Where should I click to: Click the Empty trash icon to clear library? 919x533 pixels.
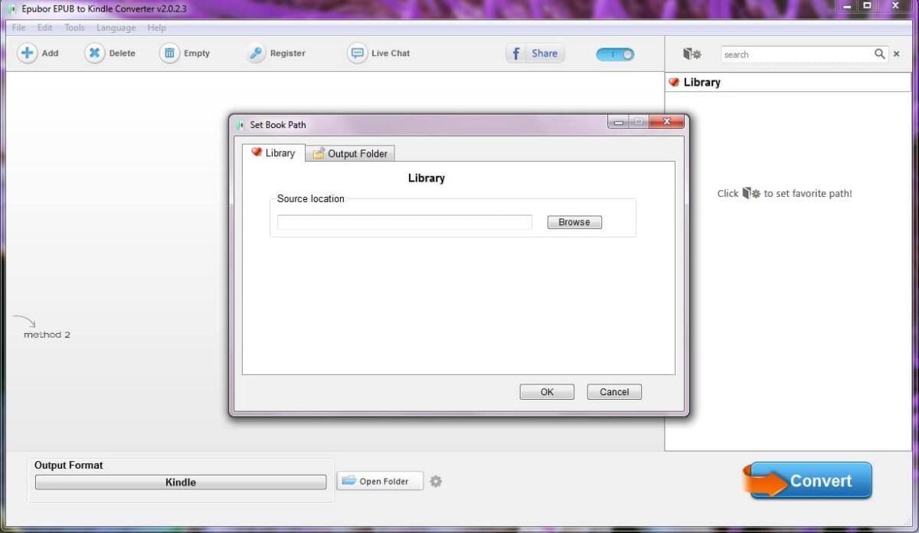point(168,53)
